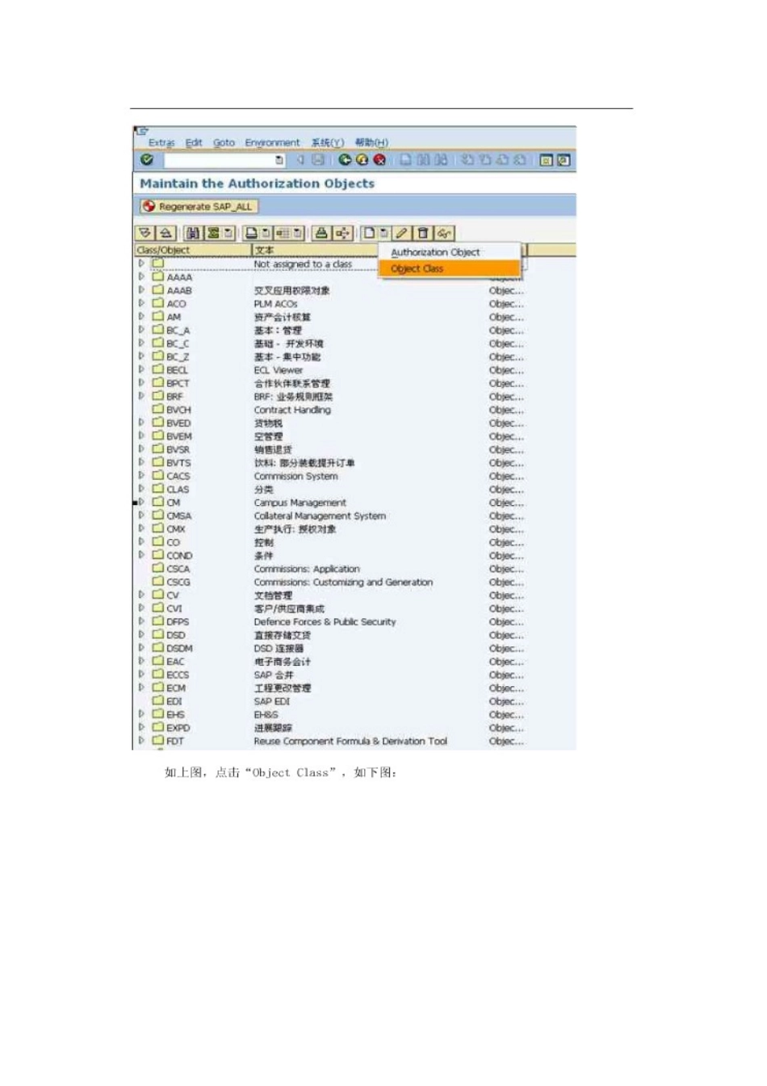Viewport: 767px width, 1086px height.
Task: Click the green Back arrow icon
Action: pyautogui.click(x=345, y=160)
